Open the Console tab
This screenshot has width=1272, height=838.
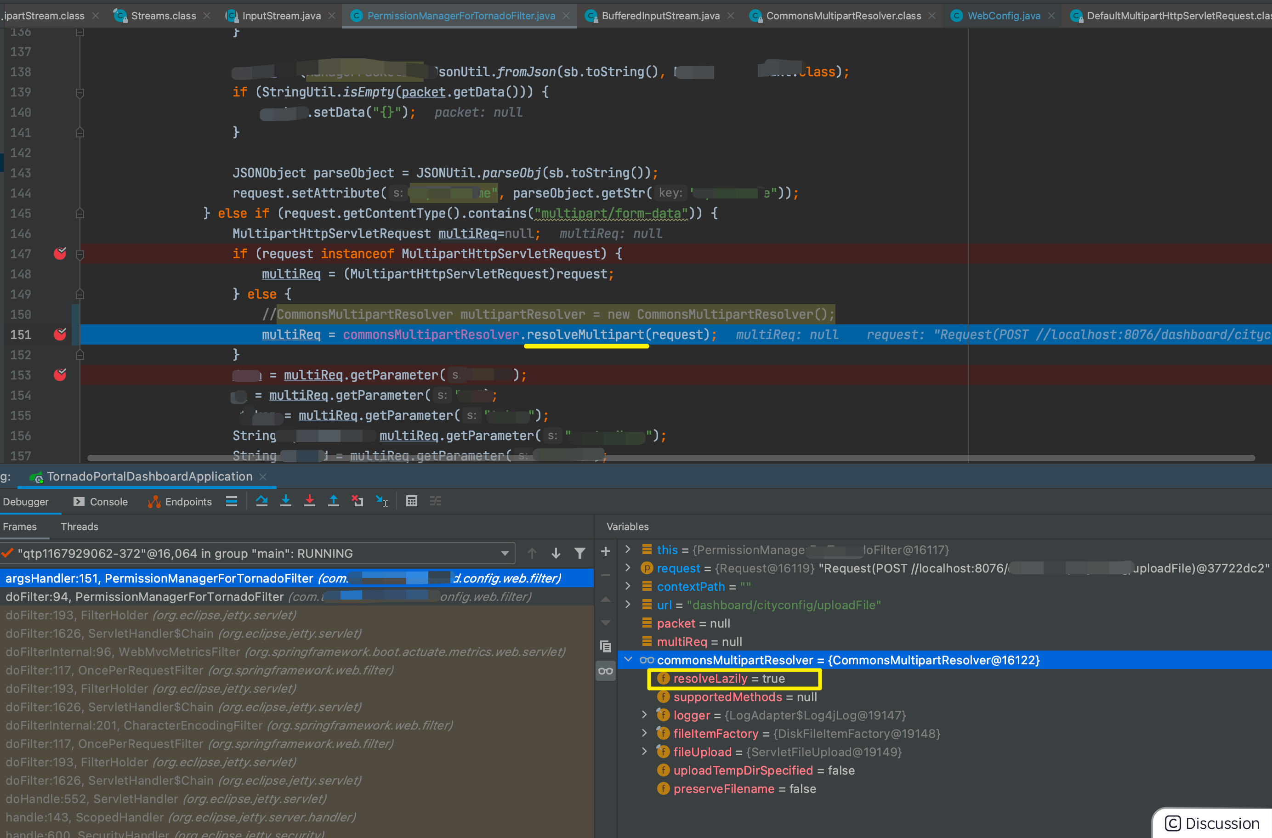tap(101, 502)
